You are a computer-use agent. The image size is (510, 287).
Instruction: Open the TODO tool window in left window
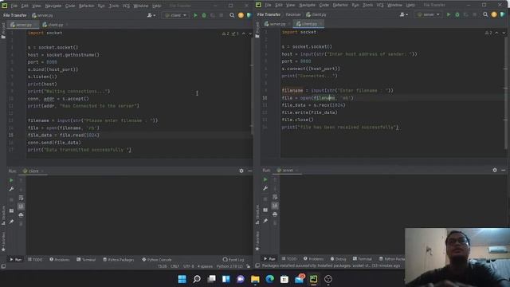click(35, 260)
